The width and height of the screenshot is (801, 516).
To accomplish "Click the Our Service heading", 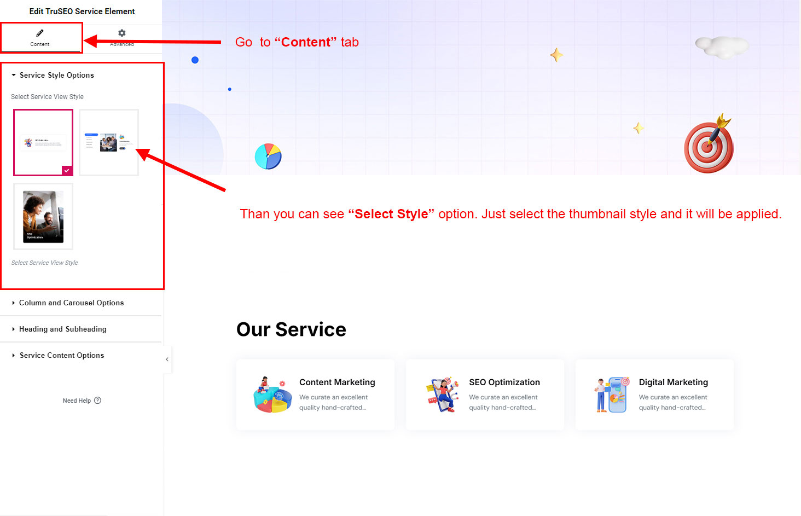I will 291,329.
